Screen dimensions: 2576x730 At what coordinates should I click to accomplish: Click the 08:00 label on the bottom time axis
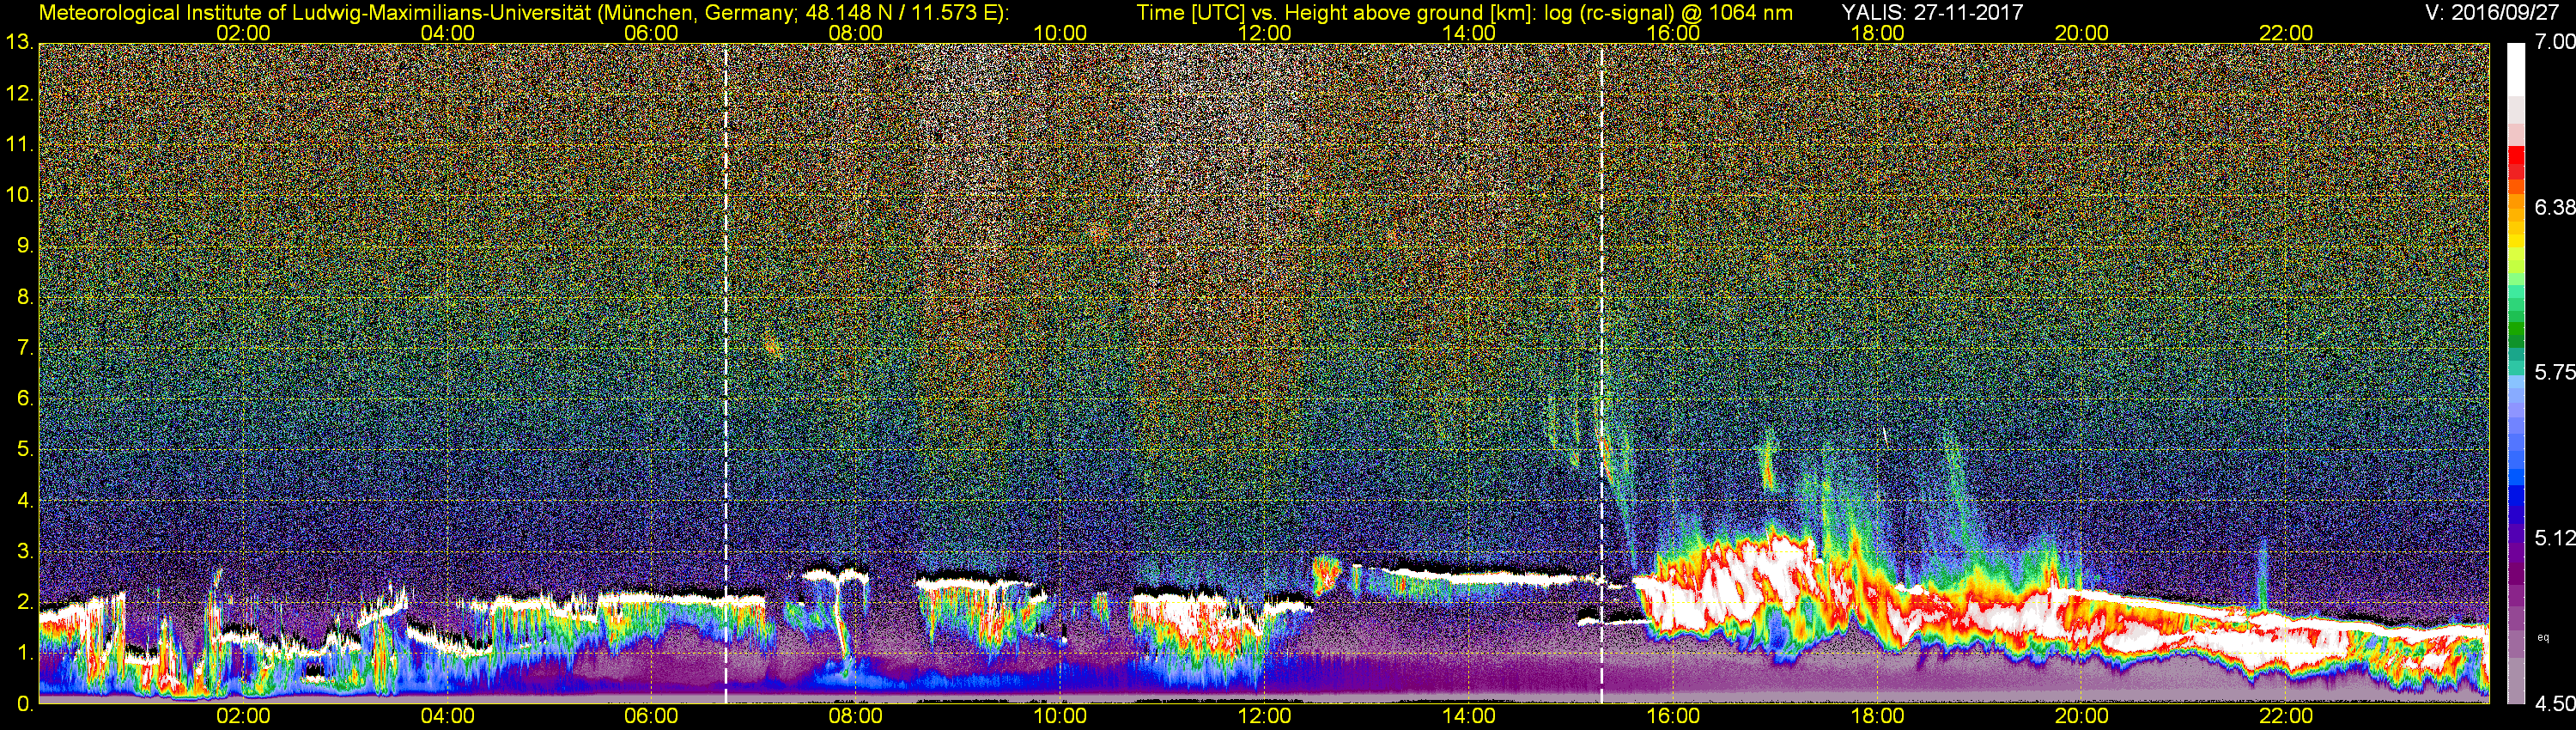point(856,717)
